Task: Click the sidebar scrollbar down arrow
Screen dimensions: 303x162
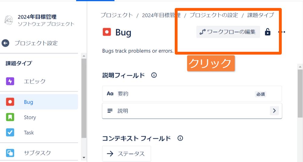Action: tap(84, 157)
